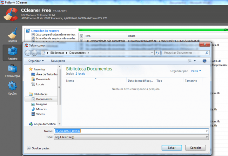Open Vídeos library
The image size is (228, 156).
38,114
